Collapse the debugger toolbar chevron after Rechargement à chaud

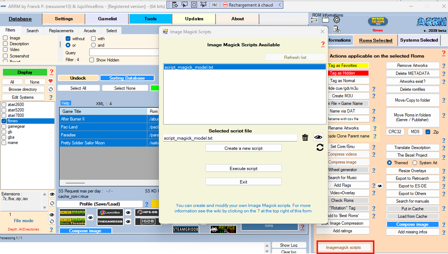[279, 5]
